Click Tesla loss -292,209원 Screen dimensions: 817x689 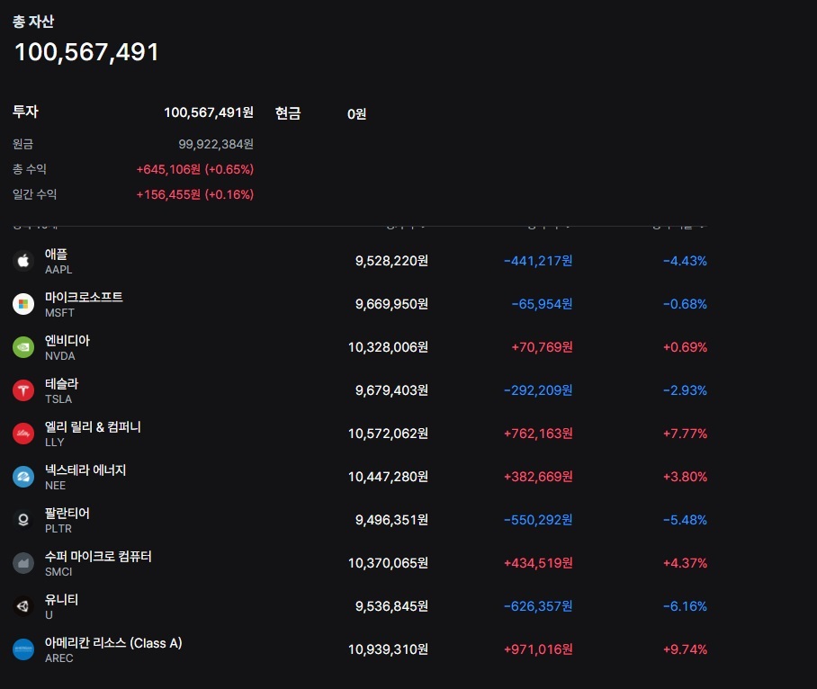[538, 390]
